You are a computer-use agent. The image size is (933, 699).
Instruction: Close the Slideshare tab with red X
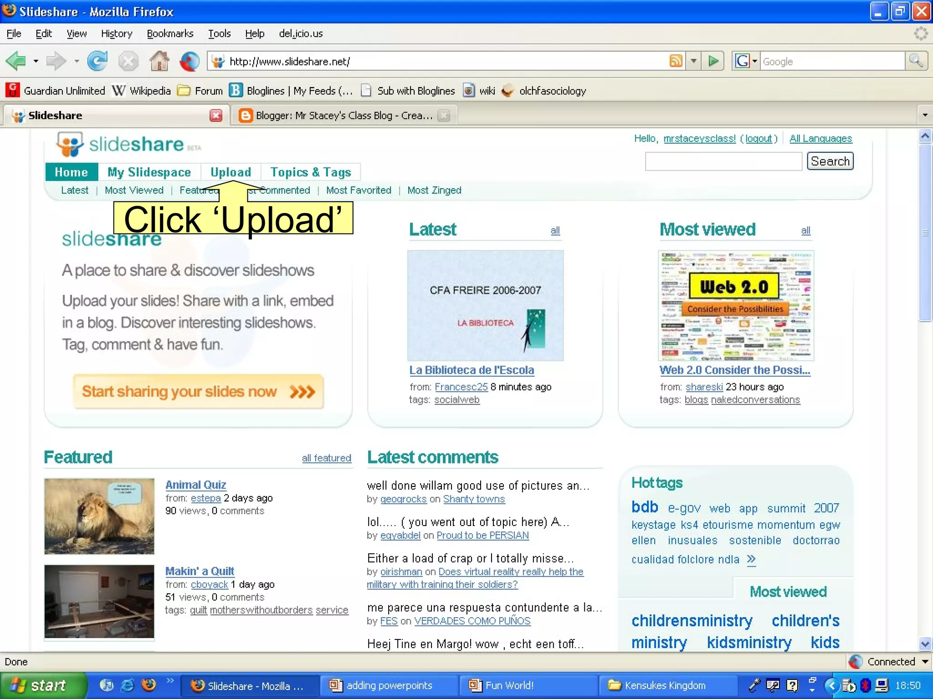click(216, 116)
